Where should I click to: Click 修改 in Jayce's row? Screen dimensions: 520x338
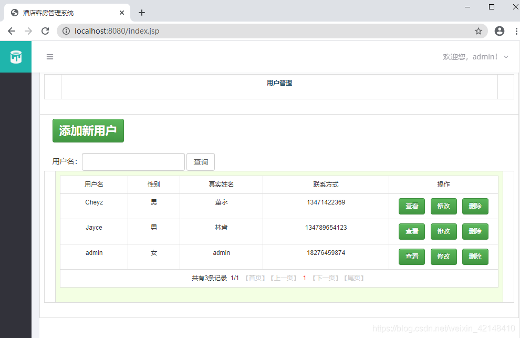443,231
